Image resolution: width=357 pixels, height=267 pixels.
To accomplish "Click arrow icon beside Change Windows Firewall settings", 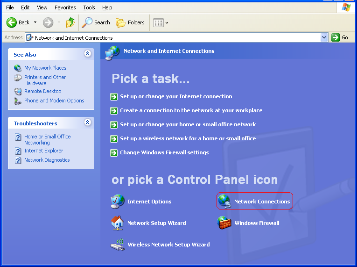I will [x=114, y=153].
